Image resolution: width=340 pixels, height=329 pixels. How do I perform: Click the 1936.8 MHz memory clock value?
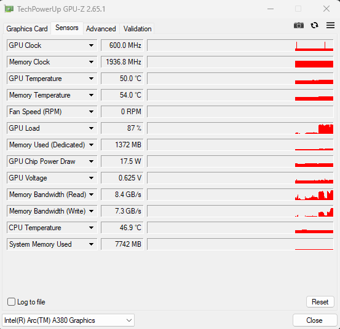pyautogui.click(x=122, y=62)
